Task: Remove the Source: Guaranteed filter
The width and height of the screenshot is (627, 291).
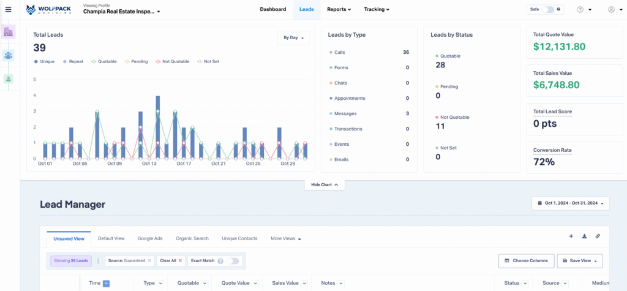Action: pyautogui.click(x=149, y=260)
